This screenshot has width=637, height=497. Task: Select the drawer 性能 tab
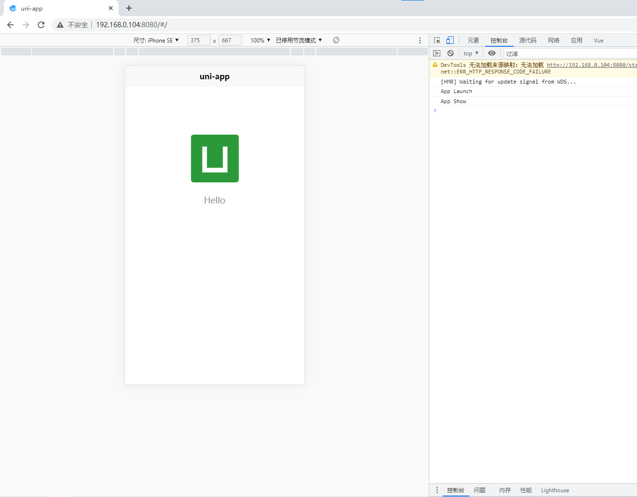click(526, 490)
